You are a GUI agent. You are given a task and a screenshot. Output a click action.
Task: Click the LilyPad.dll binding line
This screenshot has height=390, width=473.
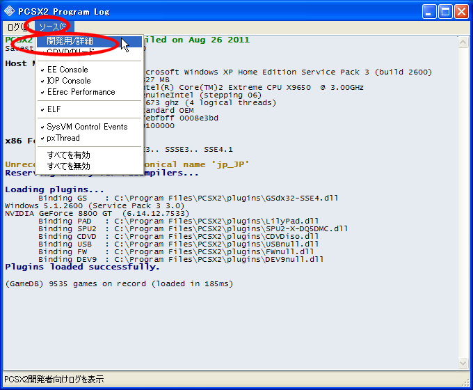[178, 221]
